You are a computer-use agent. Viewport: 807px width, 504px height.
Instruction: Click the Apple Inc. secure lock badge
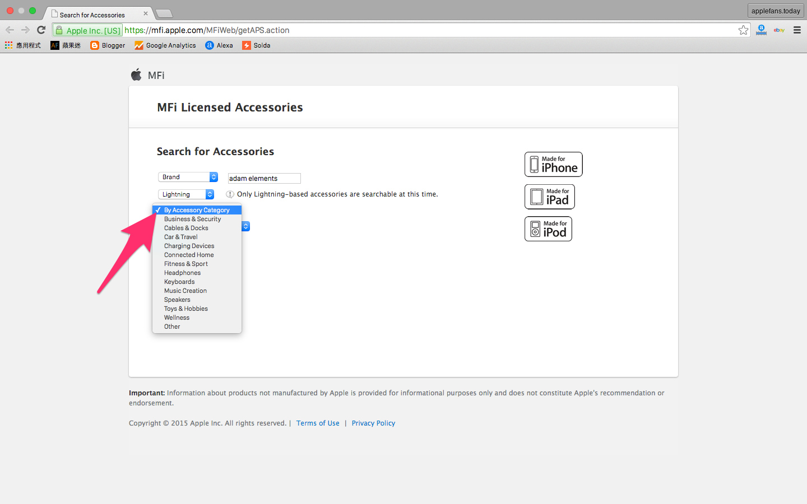pyautogui.click(x=87, y=30)
